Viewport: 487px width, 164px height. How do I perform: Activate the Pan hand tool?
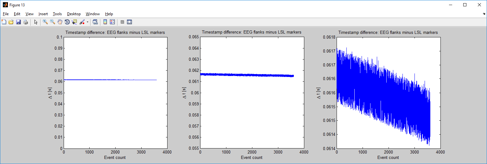[60, 22]
